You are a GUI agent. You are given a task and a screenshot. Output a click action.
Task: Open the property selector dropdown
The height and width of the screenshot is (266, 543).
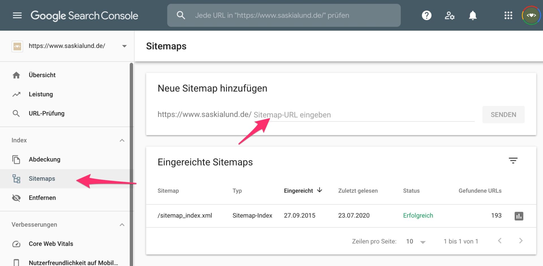(124, 46)
